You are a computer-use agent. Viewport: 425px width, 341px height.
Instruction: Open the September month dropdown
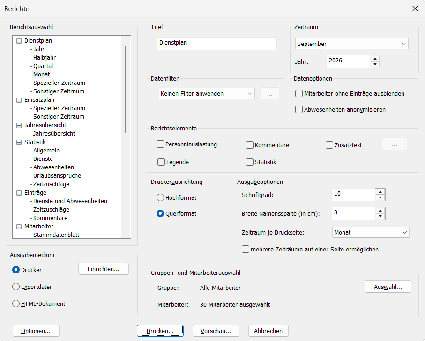tap(351, 44)
